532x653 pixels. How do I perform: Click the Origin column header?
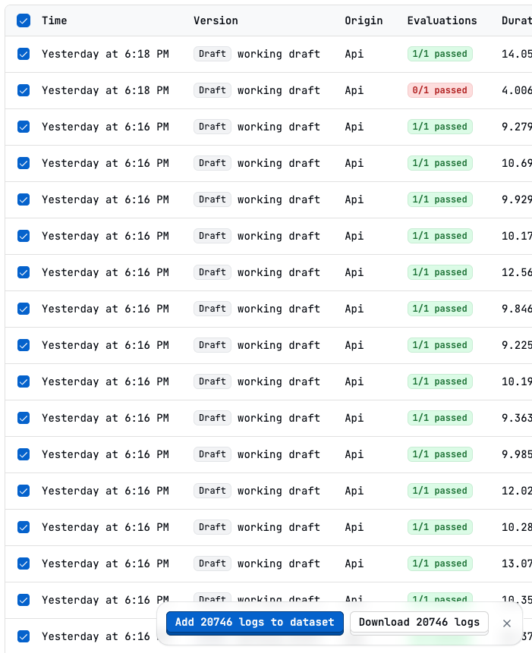(364, 20)
